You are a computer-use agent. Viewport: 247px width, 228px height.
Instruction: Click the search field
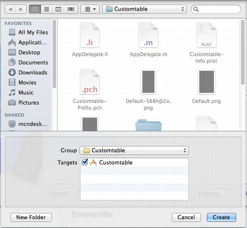(216, 9)
